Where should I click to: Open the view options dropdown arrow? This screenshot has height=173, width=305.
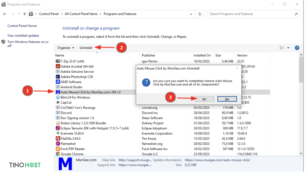click(x=288, y=48)
